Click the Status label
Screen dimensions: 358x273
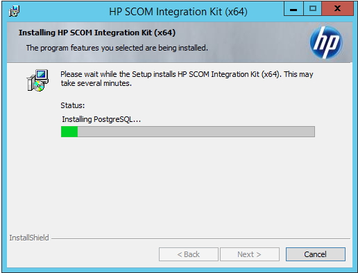(73, 105)
